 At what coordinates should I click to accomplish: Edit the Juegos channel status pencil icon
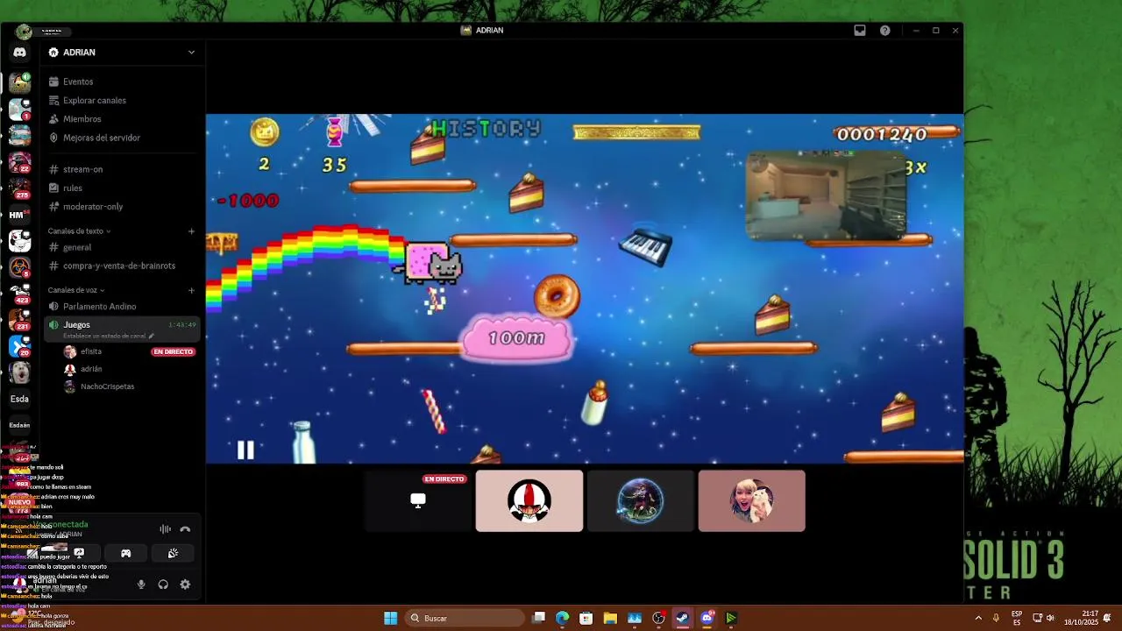click(x=151, y=336)
